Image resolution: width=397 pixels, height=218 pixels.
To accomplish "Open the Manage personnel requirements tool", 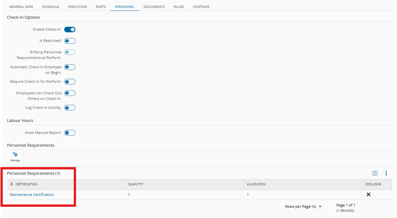I will click(x=15, y=157).
